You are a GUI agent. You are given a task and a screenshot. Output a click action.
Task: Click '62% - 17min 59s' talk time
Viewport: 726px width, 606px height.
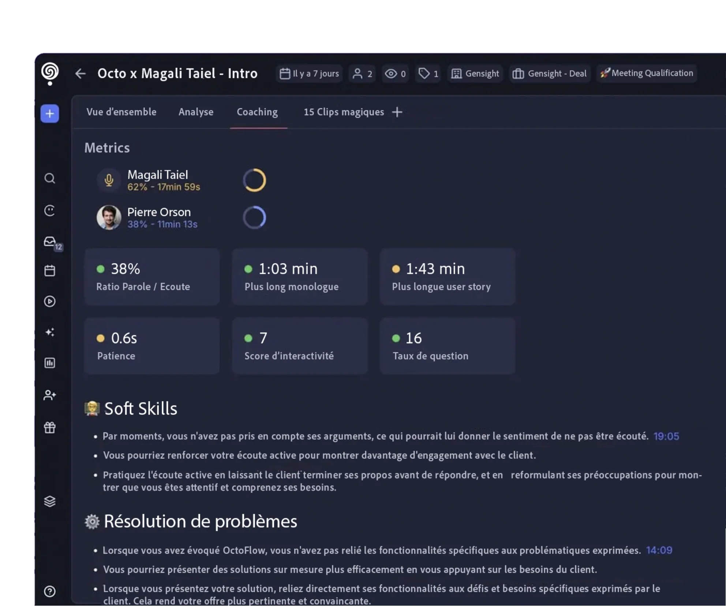click(x=164, y=187)
